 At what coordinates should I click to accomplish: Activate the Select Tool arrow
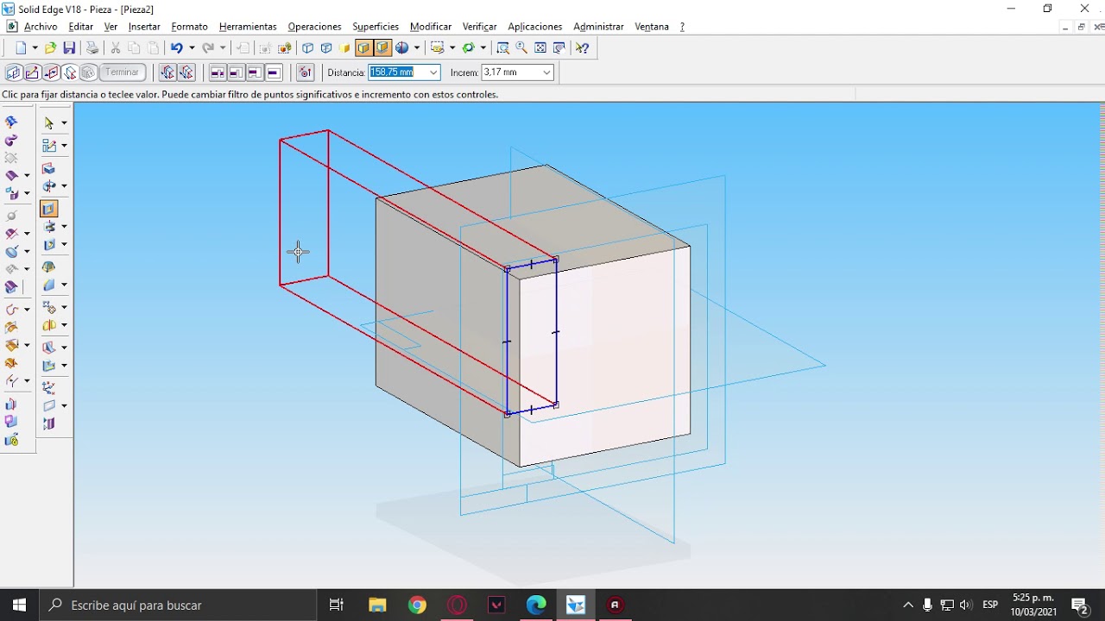(48, 122)
